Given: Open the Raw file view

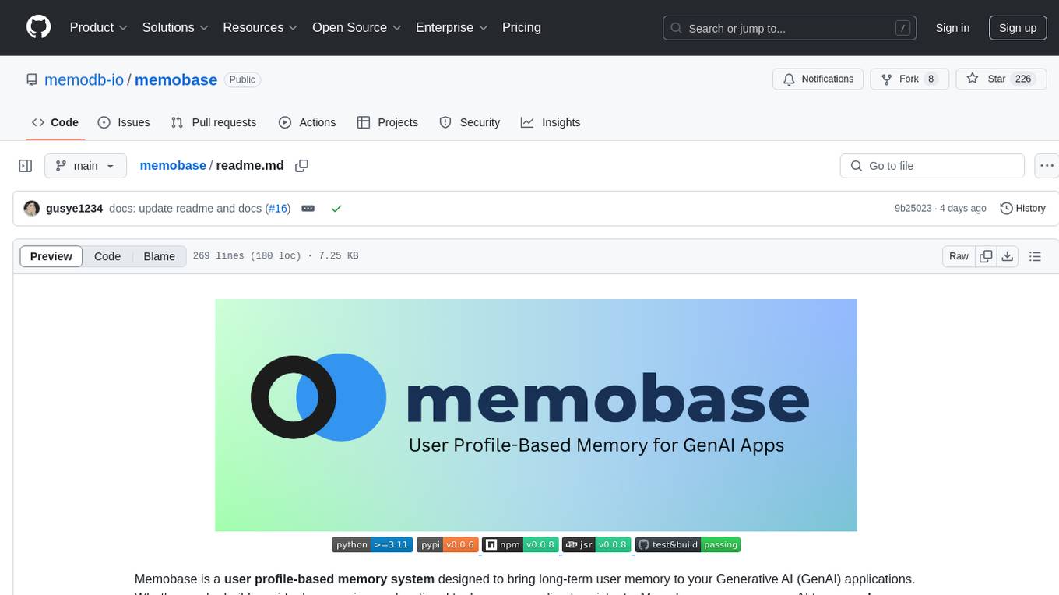Looking at the screenshot, I should pyautogui.click(x=959, y=256).
